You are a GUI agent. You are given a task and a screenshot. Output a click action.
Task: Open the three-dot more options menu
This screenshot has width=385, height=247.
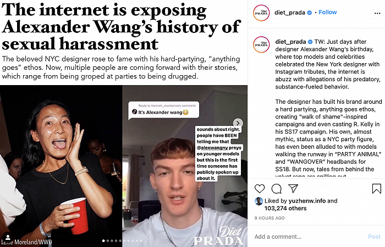(377, 13)
